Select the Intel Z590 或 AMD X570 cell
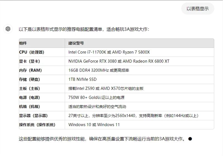This screenshot has width=223, height=156. tap(139, 88)
